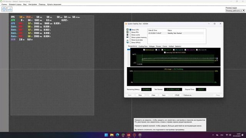Image resolution: width=246 pixels, height=138 pixels.
Task: Enable the Stress GPU(s) checkbox
Action: [130, 43]
